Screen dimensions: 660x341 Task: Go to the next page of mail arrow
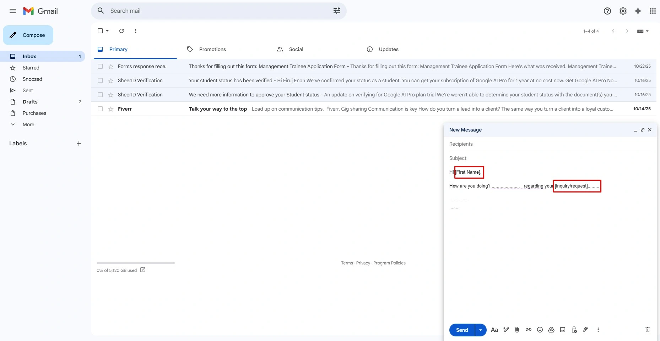[627, 31]
